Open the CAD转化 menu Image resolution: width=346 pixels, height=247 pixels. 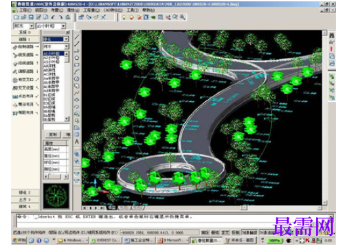click(x=113, y=10)
